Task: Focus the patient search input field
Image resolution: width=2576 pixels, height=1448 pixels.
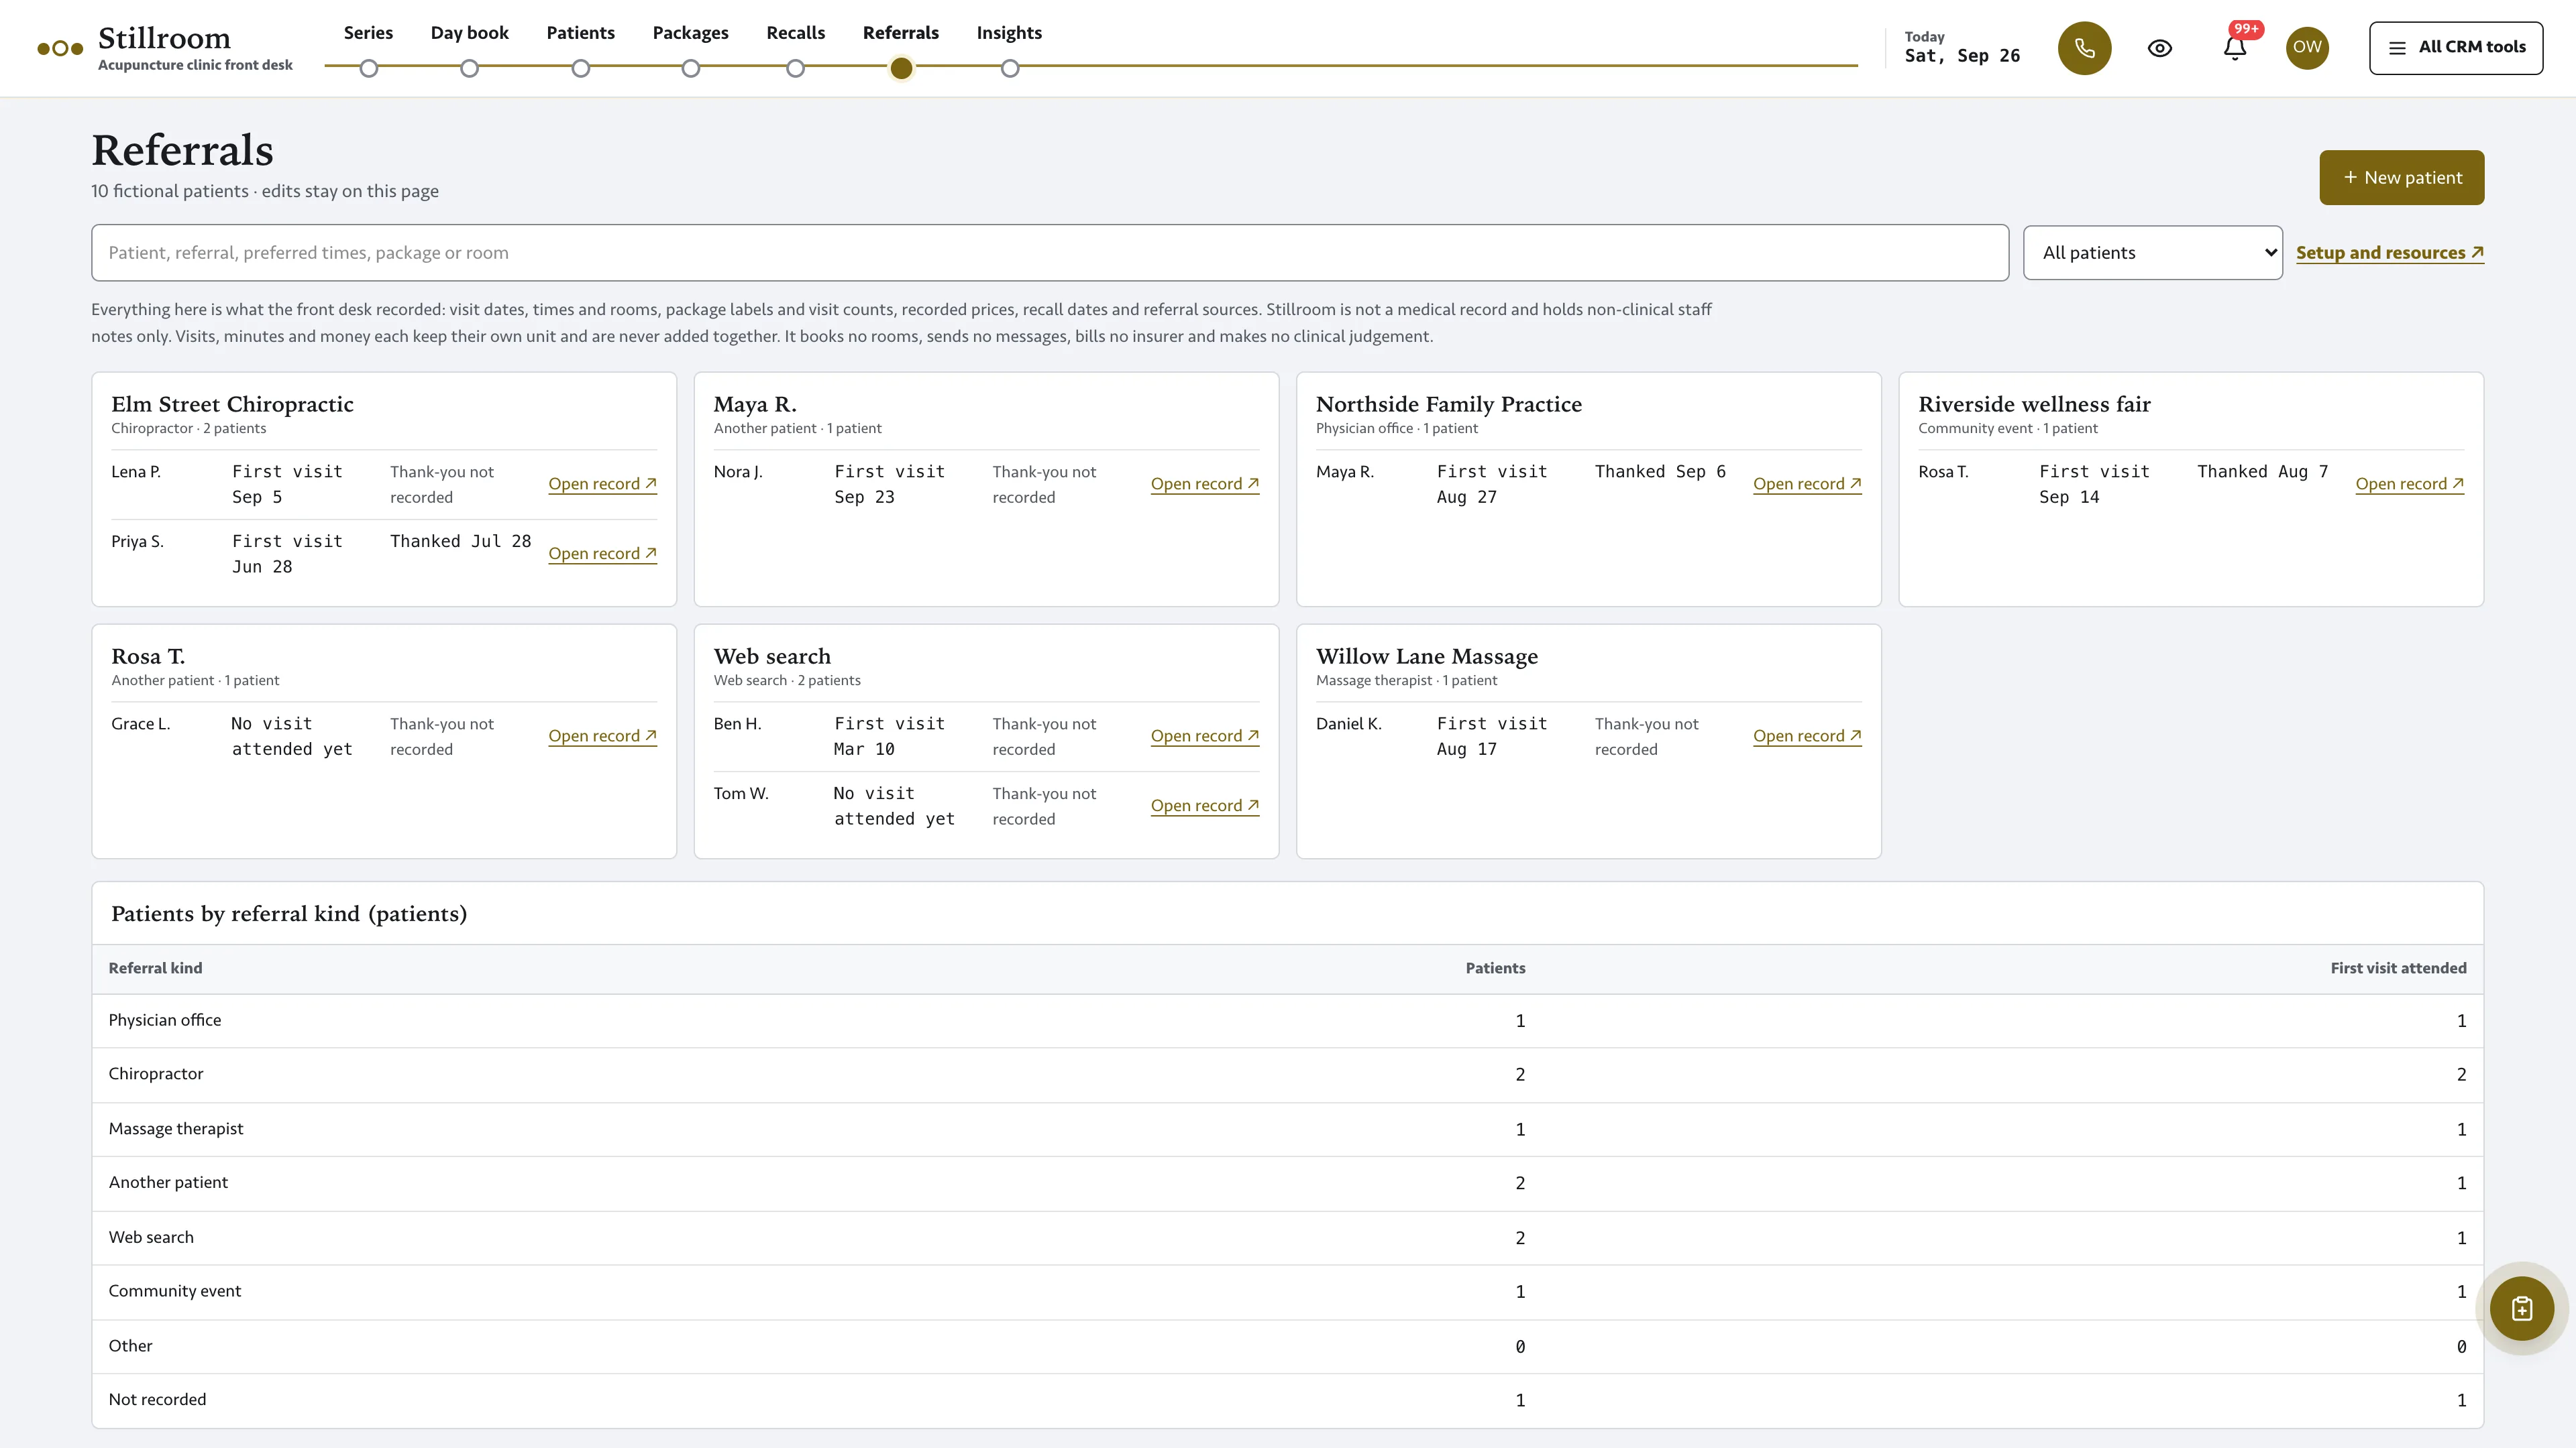Action: tap(1050, 253)
